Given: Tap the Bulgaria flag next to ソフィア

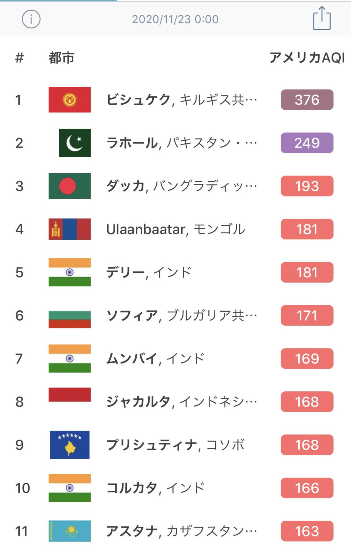Looking at the screenshot, I should pyautogui.click(x=70, y=319).
